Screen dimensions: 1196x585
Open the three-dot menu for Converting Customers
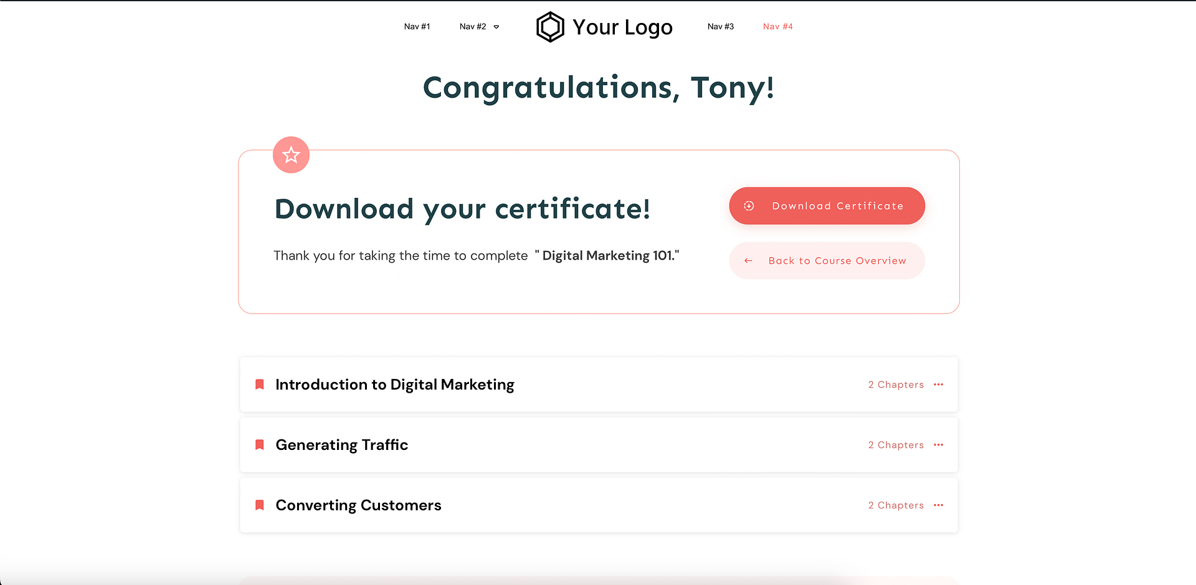939,505
